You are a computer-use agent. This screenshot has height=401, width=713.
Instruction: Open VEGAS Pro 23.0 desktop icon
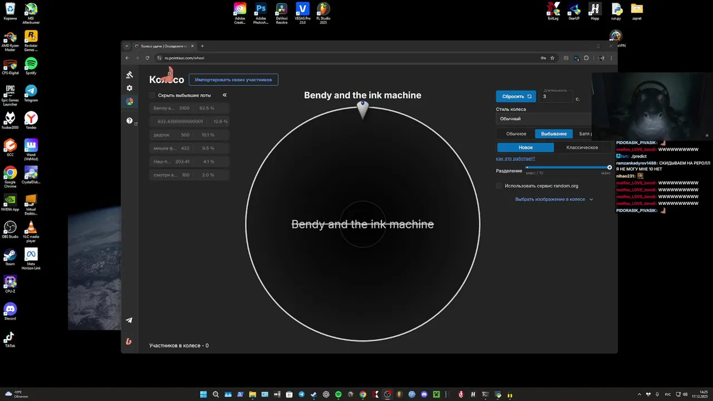[x=302, y=13]
